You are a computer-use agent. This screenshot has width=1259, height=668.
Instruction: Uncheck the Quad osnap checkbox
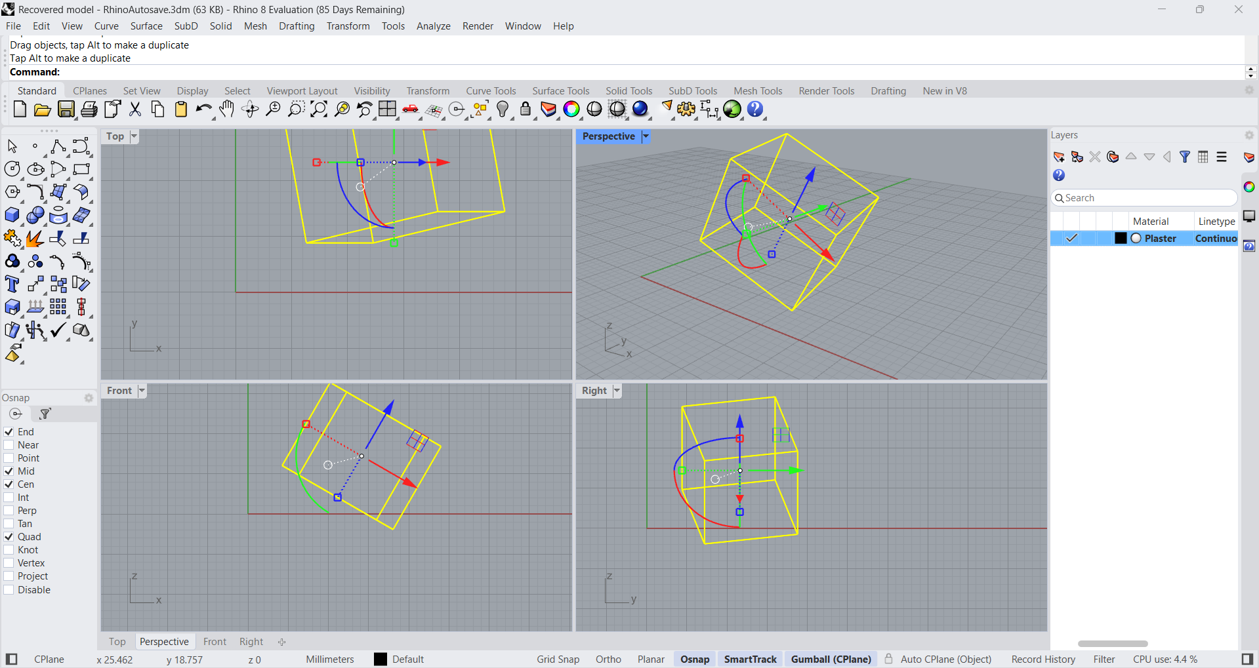pos(9,537)
